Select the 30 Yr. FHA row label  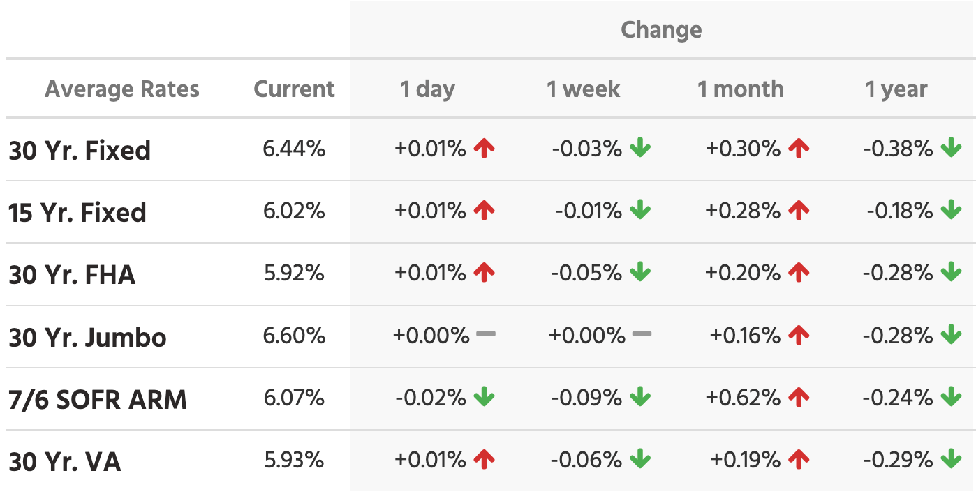[72, 275]
